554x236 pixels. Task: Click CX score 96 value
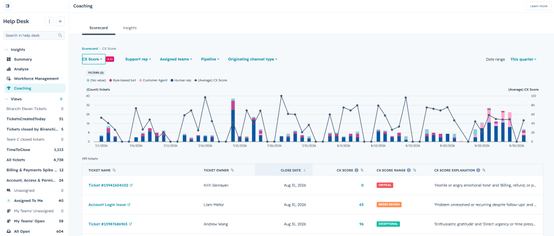point(361,224)
